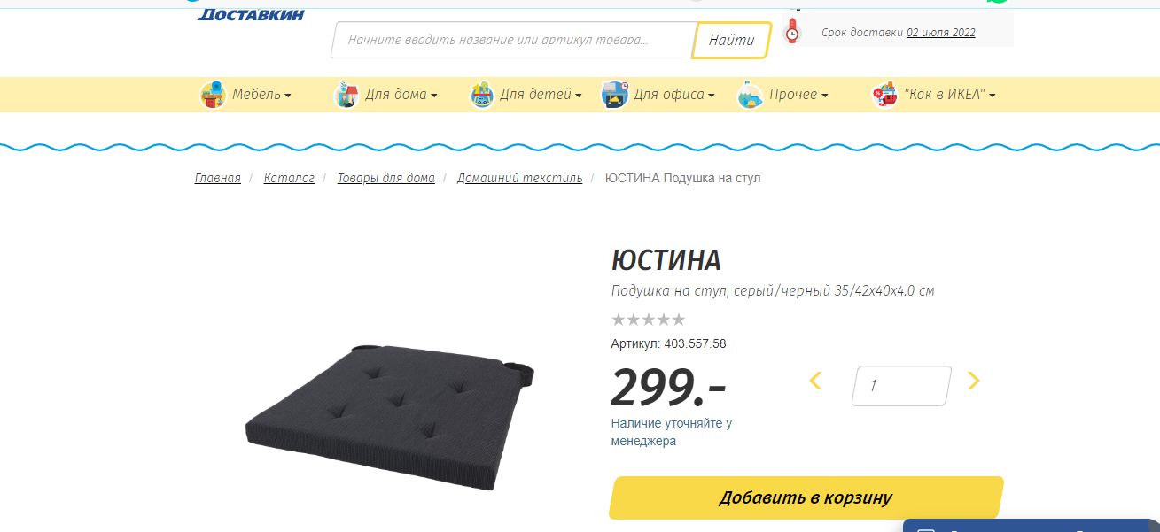
Task: Focus the product search input field
Action: [511, 40]
